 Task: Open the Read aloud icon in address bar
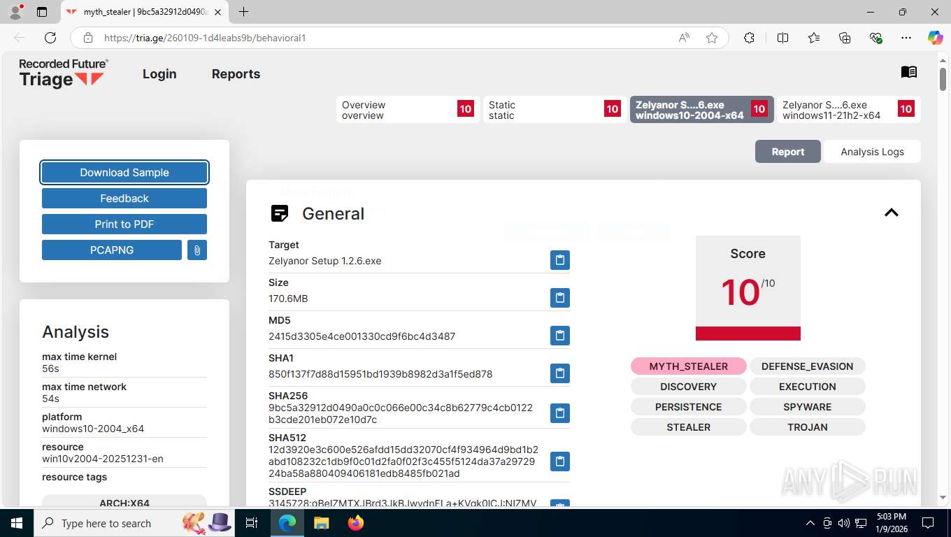coord(684,38)
